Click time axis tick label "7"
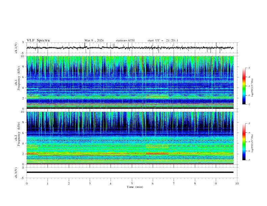Viewport: 267px width, 206px height. click(174, 183)
